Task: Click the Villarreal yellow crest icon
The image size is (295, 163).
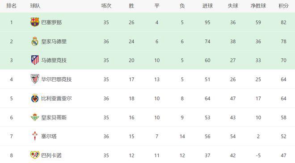Action: pyautogui.click(x=35, y=98)
